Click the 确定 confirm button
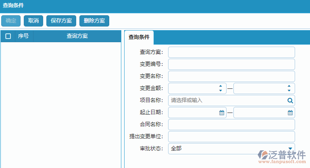This screenshot has height=168, width=310. click(x=11, y=21)
